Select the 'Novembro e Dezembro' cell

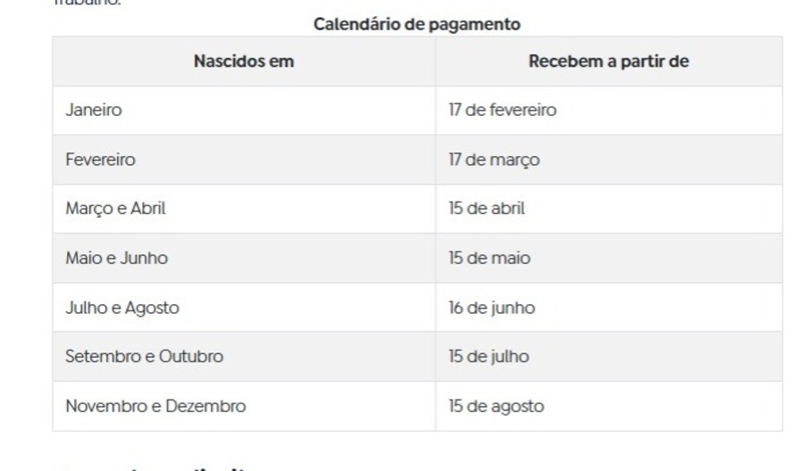point(244,406)
